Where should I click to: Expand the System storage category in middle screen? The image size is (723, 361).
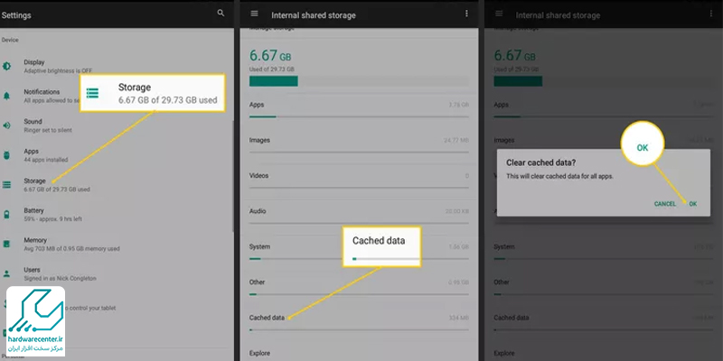tap(262, 245)
